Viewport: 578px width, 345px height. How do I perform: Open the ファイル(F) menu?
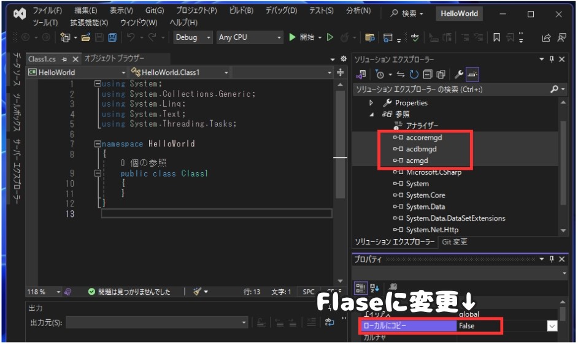tap(47, 10)
